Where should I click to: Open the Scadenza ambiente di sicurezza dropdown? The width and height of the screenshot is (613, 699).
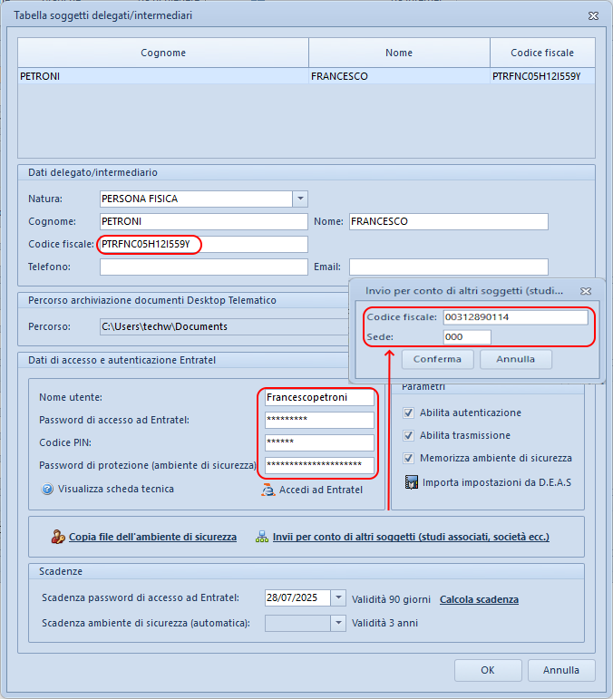click(x=338, y=623)
